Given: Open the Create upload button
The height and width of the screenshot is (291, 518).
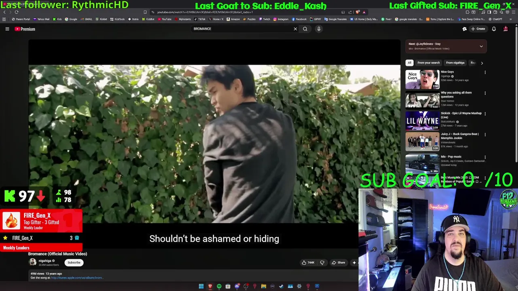Looking at the screenshot, I should point(478,29).
